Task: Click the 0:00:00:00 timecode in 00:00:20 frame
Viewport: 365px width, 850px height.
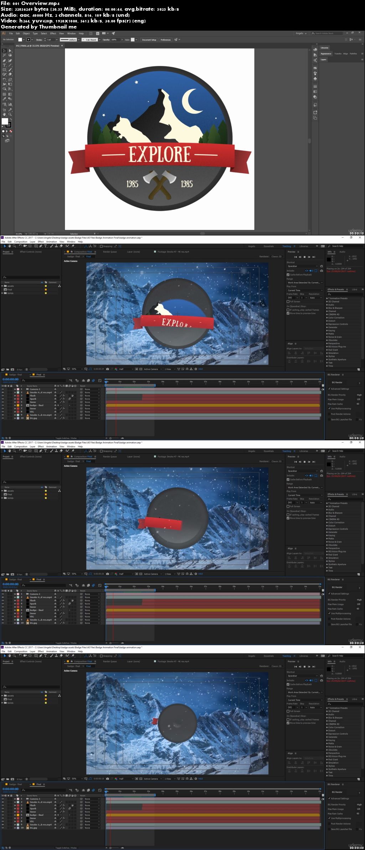Action: pyautogui.click(x=11, y=379)
